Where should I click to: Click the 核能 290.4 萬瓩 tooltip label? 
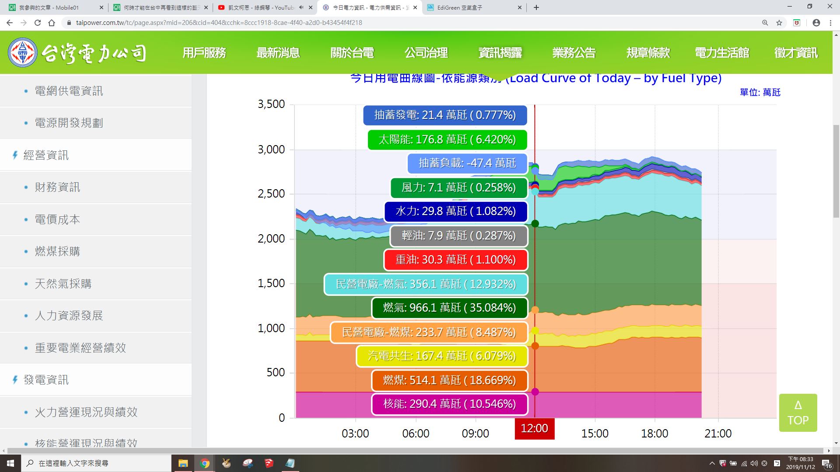click(x=450, y=404)
